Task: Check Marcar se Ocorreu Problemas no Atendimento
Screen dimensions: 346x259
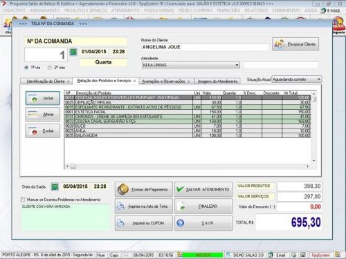Action: (x=23, y=200)
